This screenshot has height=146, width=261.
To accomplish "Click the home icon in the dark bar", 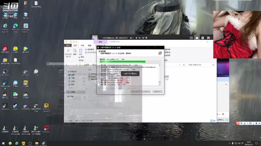I will point(197,38).
